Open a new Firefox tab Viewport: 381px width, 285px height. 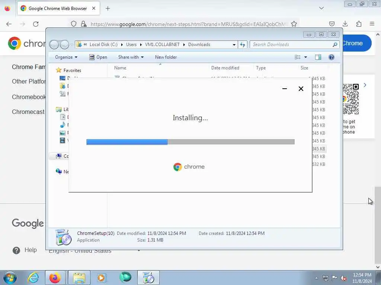tap(108, 9)
